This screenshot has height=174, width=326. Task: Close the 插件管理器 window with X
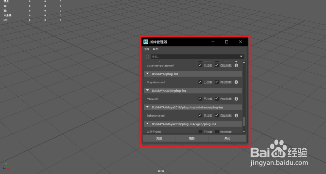pos(241,42)
